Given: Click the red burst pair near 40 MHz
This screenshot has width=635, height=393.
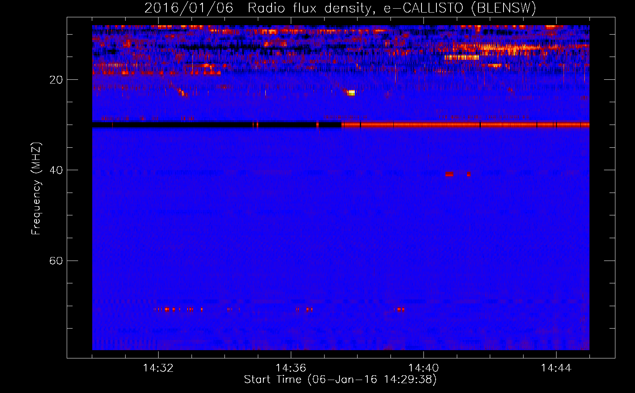Looking at the screenshot, I should coord(458,174).
